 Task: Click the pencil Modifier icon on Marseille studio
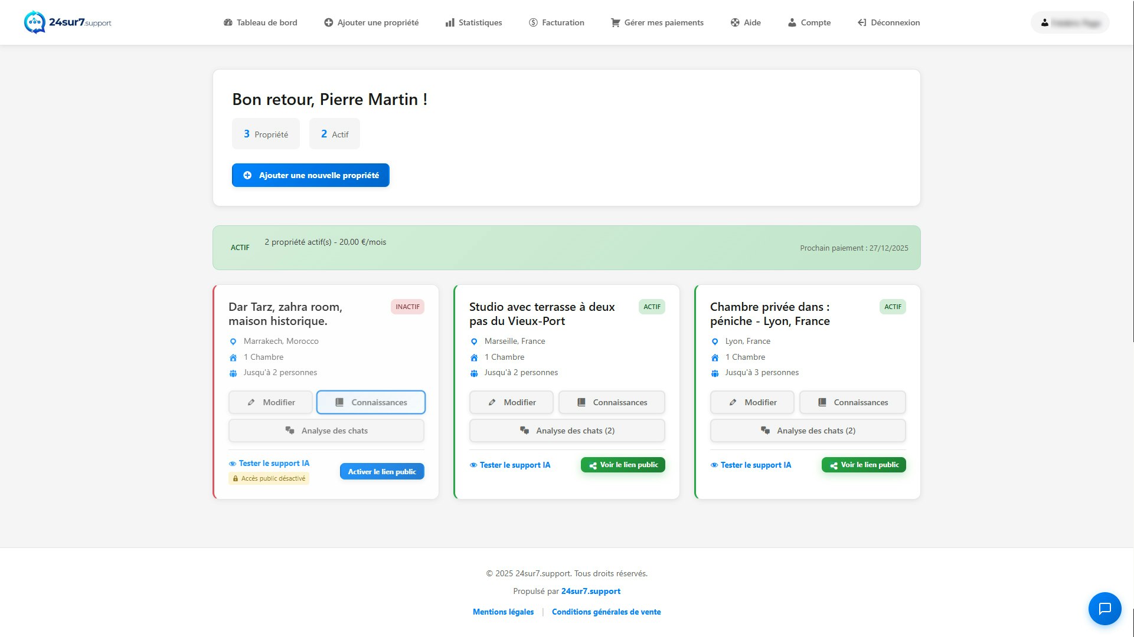(492, 402)
